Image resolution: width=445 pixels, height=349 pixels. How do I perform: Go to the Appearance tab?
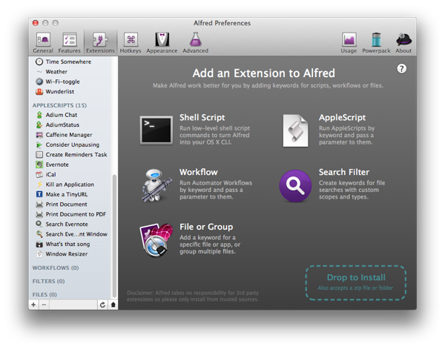coord(162,43)
